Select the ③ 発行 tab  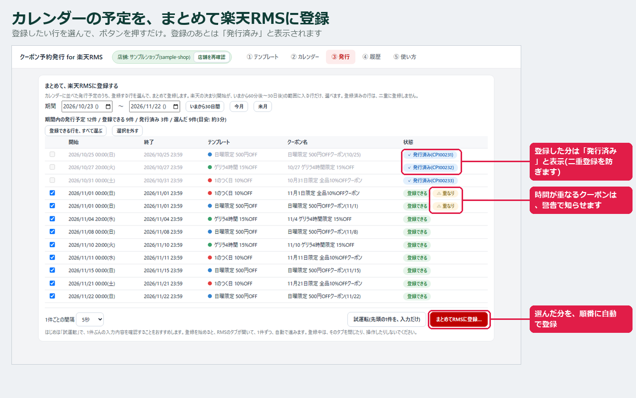tap(340, 57)
